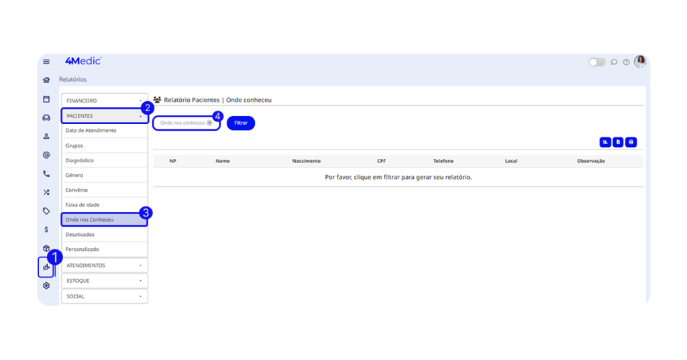The width and height of the screenshot is (687, 360).
Task: Open the settings gear icon in sidebar
Action: point(46,286)
